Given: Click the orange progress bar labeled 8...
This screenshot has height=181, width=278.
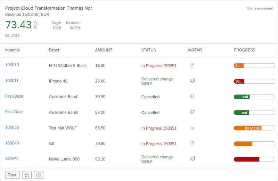Looking at the screenshot, I should 254,66.
